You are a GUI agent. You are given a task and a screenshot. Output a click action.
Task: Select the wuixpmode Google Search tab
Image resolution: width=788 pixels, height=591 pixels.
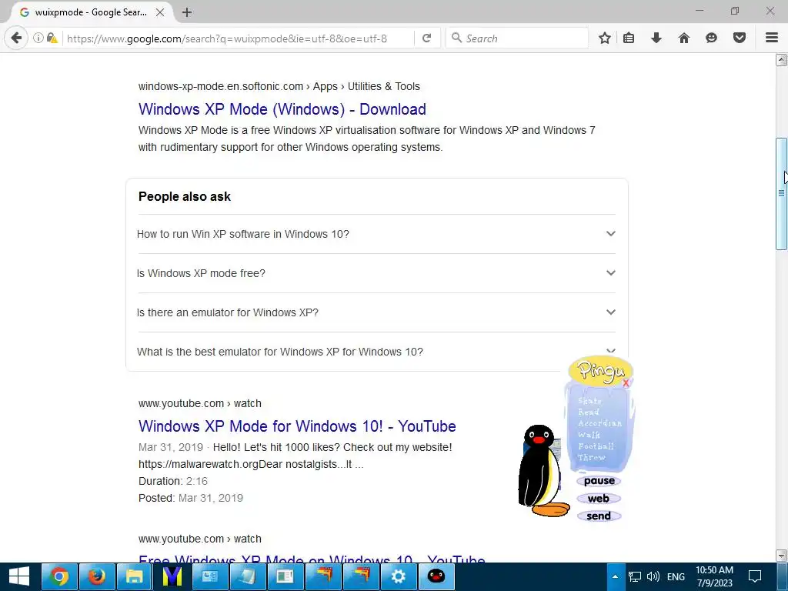tap(91, 12)
